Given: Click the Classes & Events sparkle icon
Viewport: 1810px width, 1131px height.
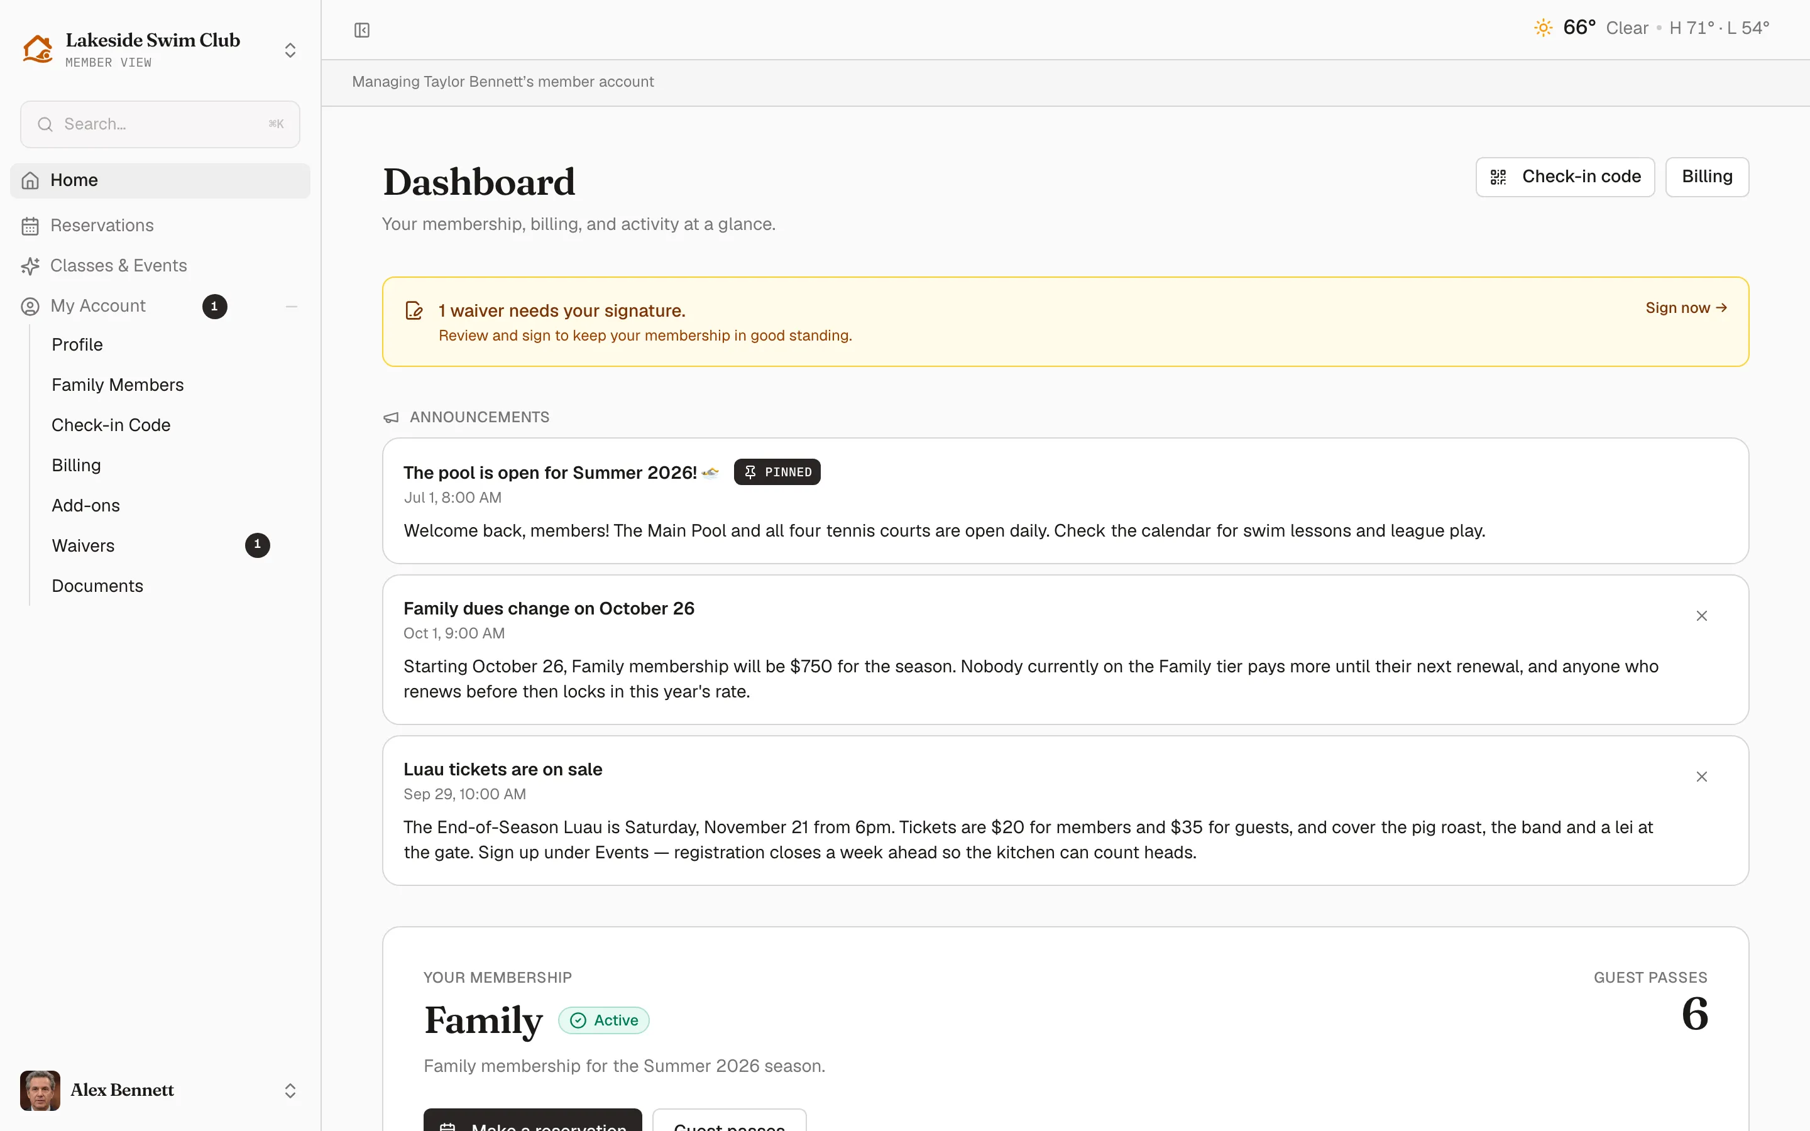Looking at the screenshot, I should (x=30, y=266).
